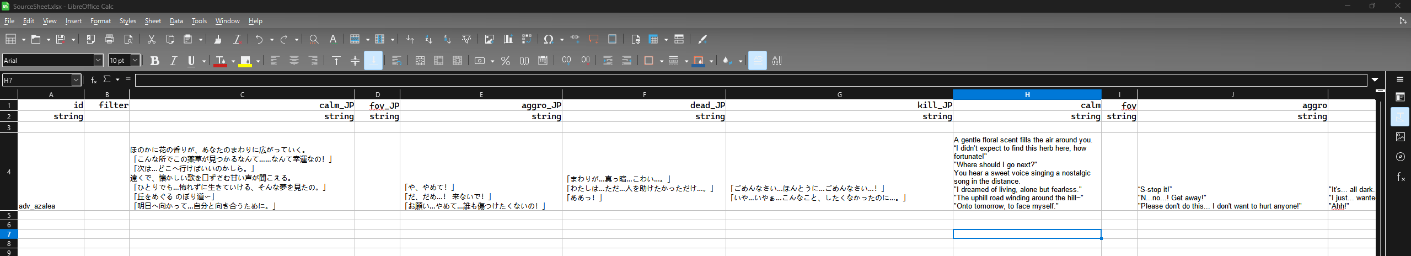The image size is (1411, 256).
Task: Select column G header
Action: [x=839, y=94]
